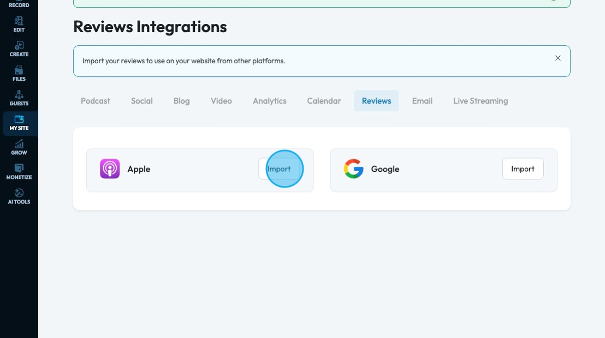605x338 pixels.
Task: Switch to the Calendar tab
Action: tap(324, 101)
